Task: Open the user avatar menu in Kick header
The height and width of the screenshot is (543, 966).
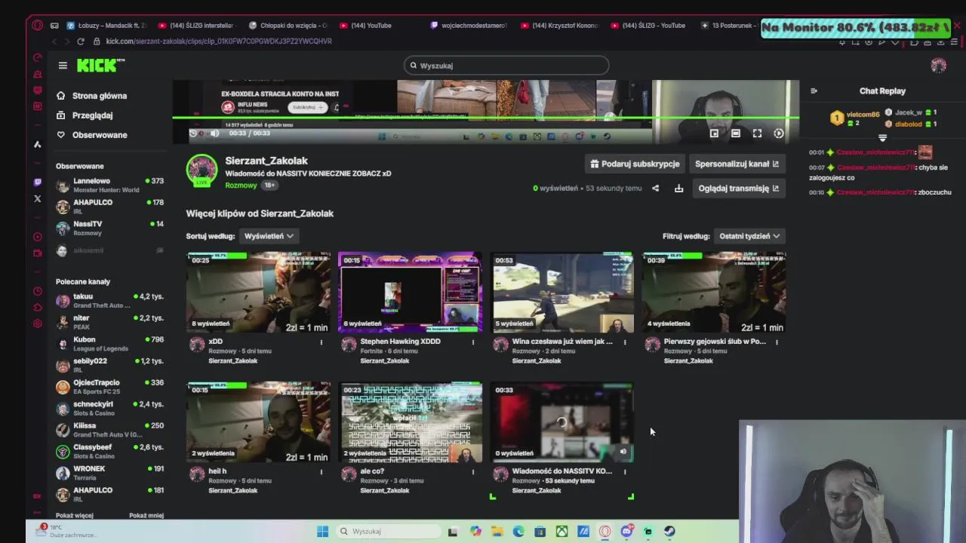Action: coord(938,66)
